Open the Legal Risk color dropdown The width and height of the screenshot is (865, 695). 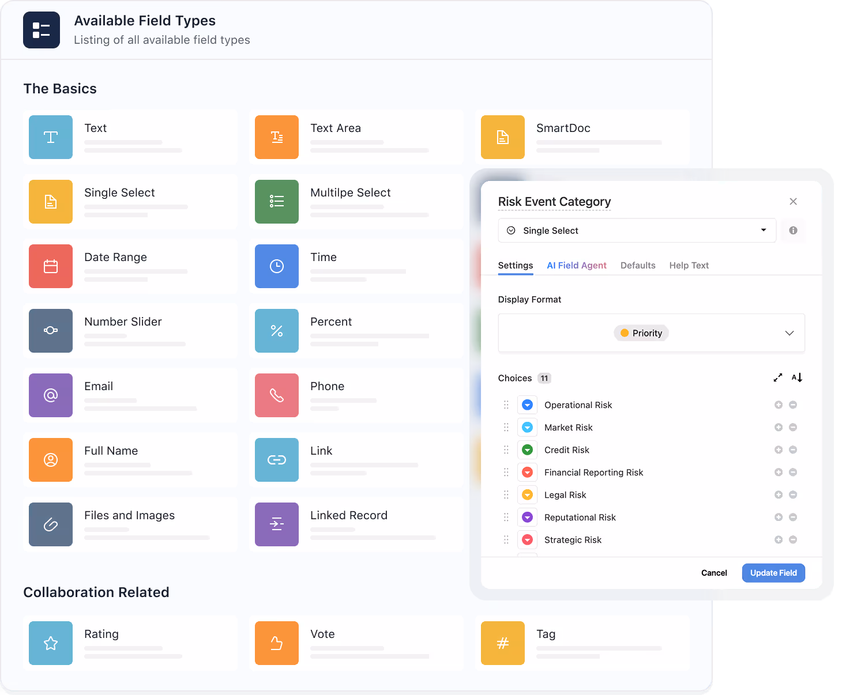point(527,495)
